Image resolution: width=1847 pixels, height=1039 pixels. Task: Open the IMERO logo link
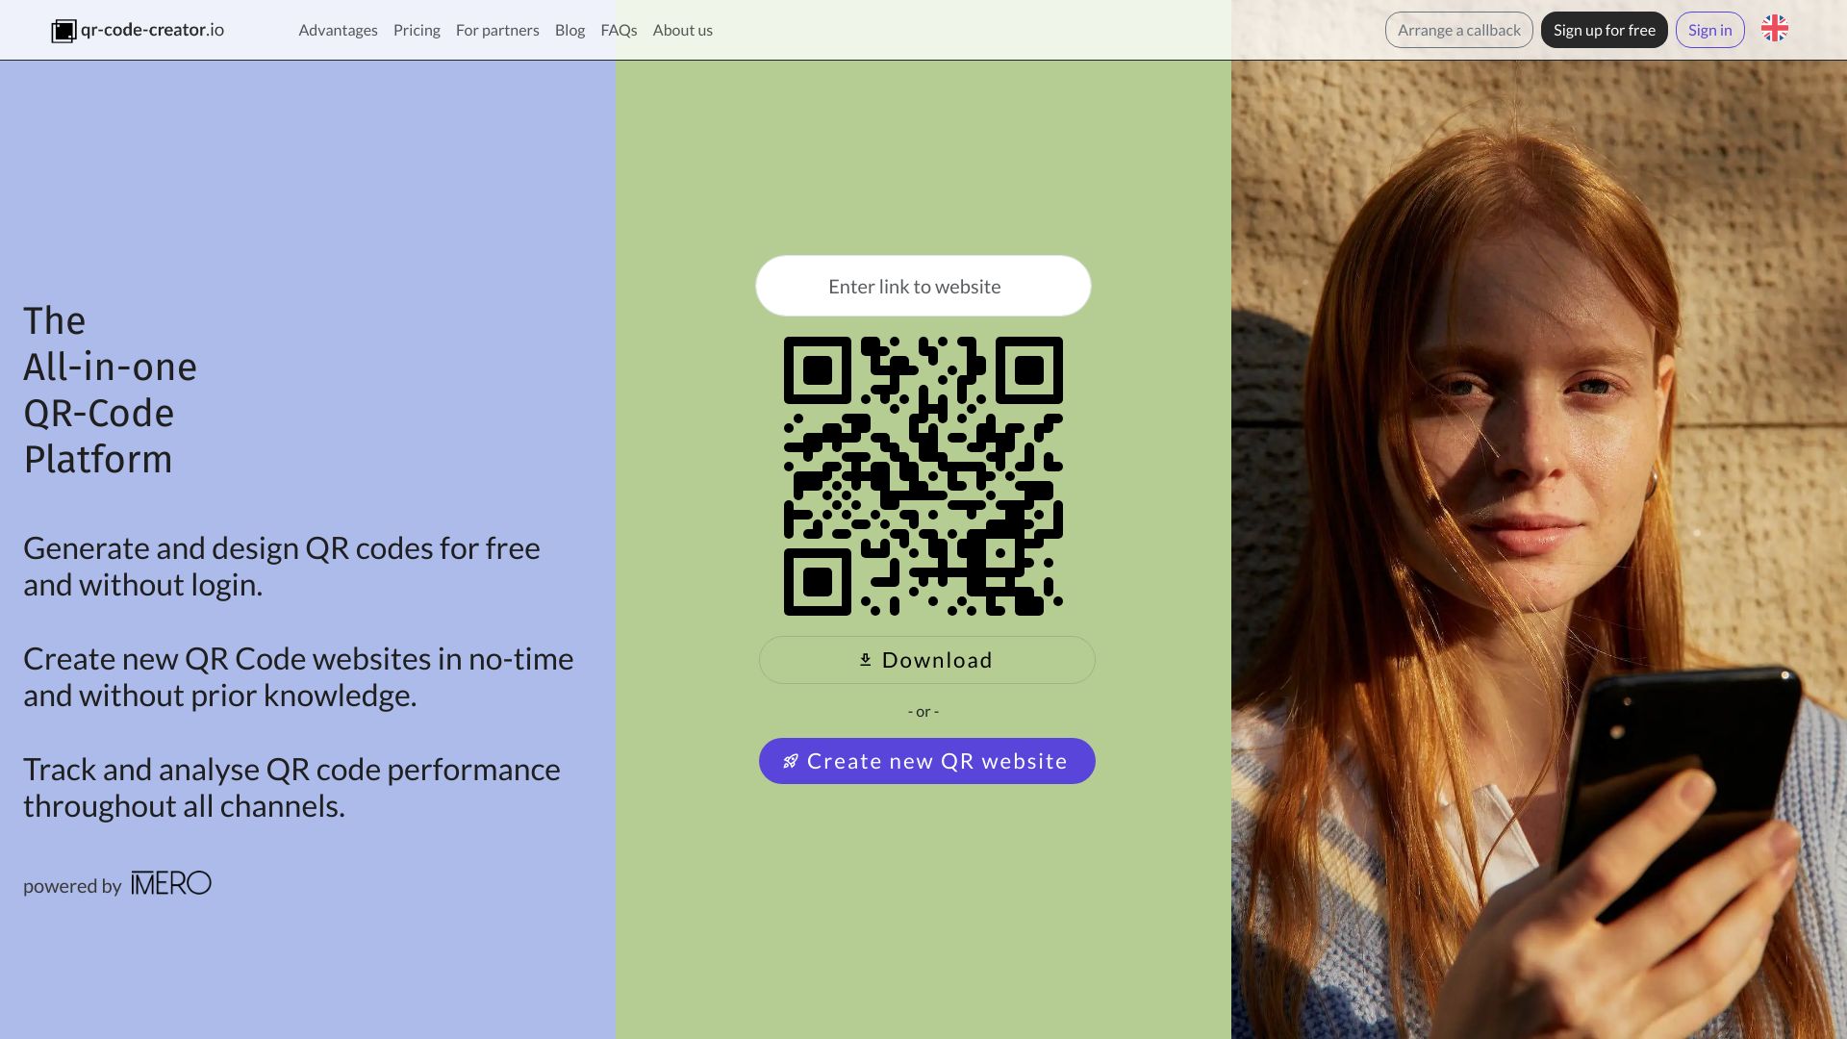[x=171, y=883]
